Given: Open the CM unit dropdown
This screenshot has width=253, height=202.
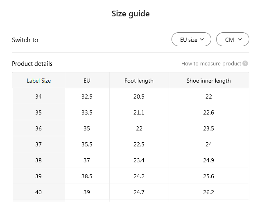Looking at the screenshot, I should [x=233, y=40].
